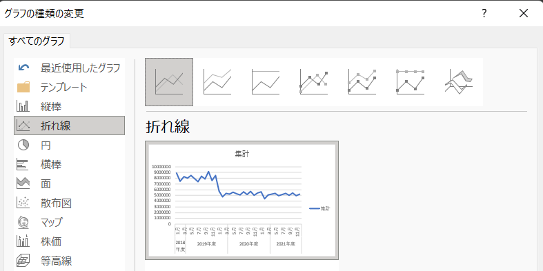
Task: Choose the 等高線 surface chart category
Action: tap(69, 260)
